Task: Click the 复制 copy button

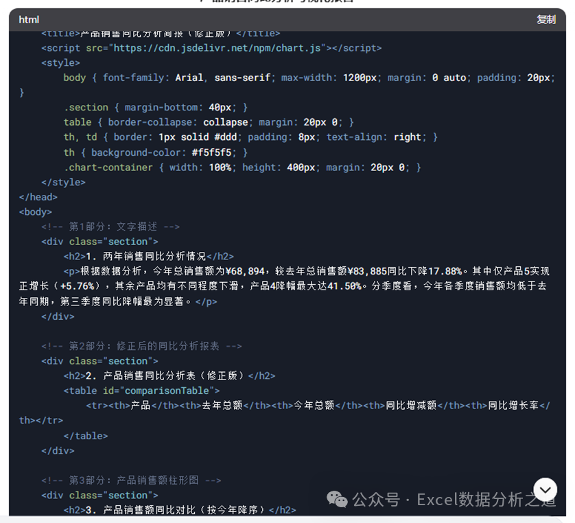Action: pos(546,19)
